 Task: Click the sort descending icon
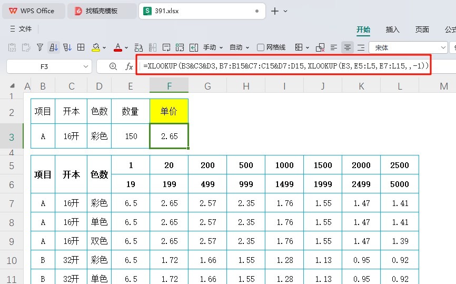[x=67, y=47]
